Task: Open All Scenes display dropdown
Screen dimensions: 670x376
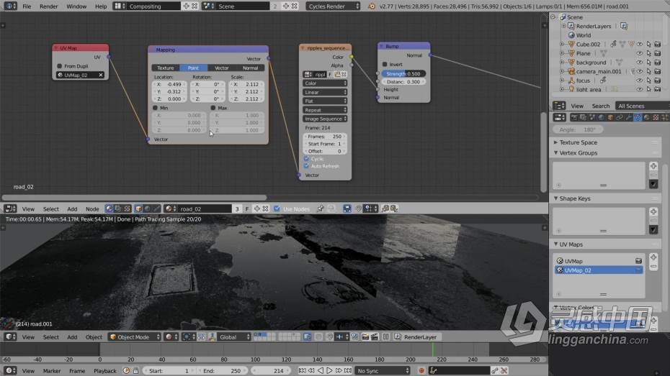Action: coord(641,106)
